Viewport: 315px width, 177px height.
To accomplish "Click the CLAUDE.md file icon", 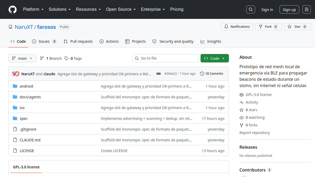I will (15, 140).
